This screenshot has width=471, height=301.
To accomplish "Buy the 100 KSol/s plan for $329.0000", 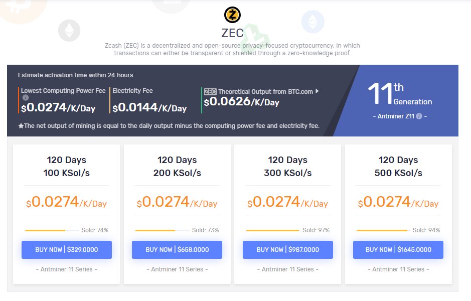I will (67, 250).
